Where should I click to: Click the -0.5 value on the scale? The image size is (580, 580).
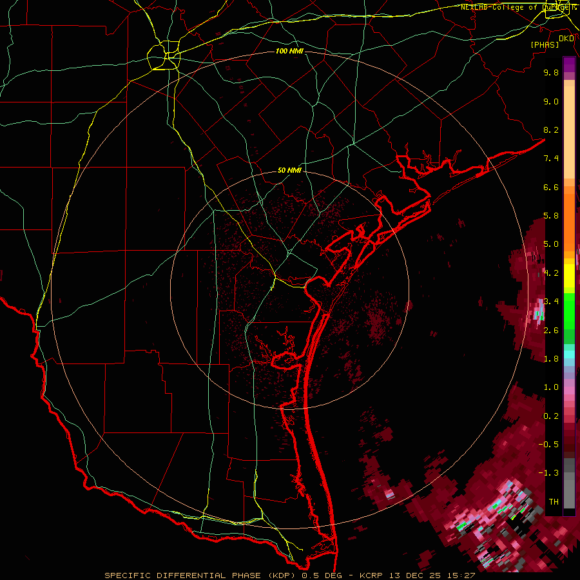[x=548, y=444]
